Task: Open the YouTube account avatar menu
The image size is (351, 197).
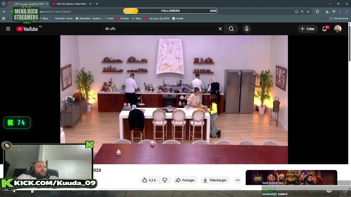Action: click(338, 29)
